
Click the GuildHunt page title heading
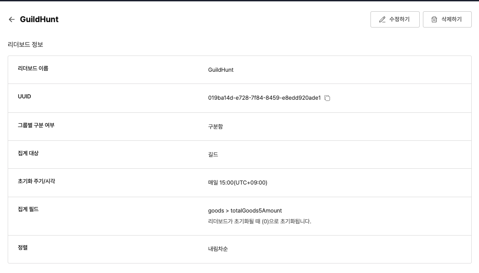click(39, 19)
